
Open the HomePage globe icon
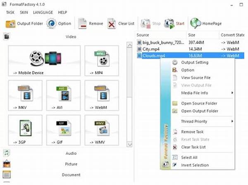[x=196, y=24]
